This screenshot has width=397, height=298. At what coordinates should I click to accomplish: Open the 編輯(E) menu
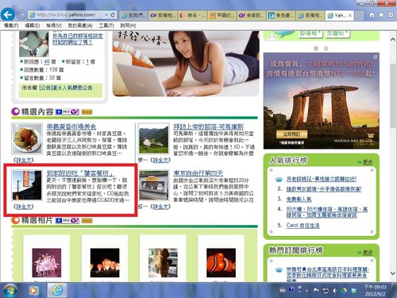33,25
